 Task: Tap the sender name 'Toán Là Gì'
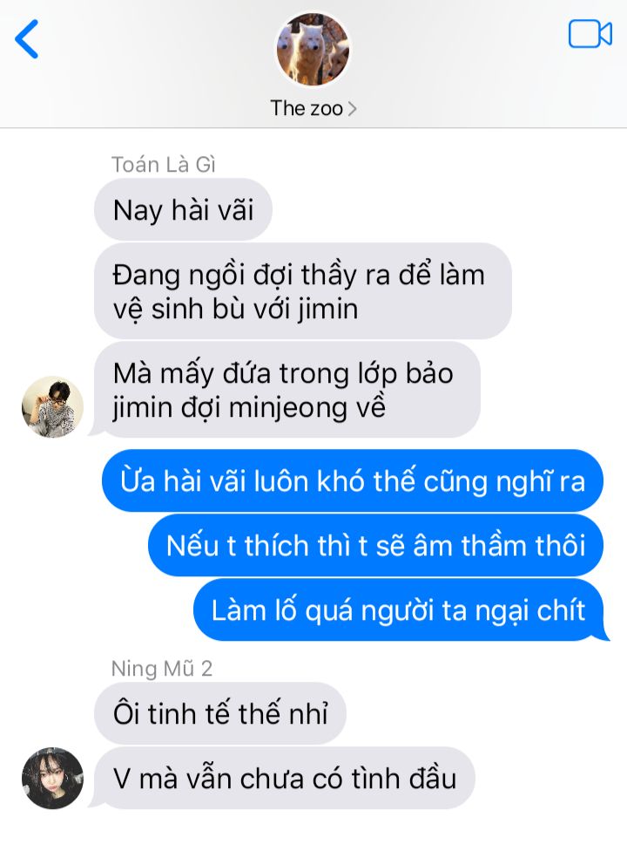point(164,165)
